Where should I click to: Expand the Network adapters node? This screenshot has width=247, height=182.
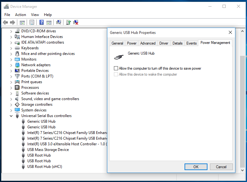[x=11, y=65]
